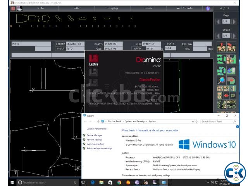
Task: Open the Display menu
Action: [113, 9]
